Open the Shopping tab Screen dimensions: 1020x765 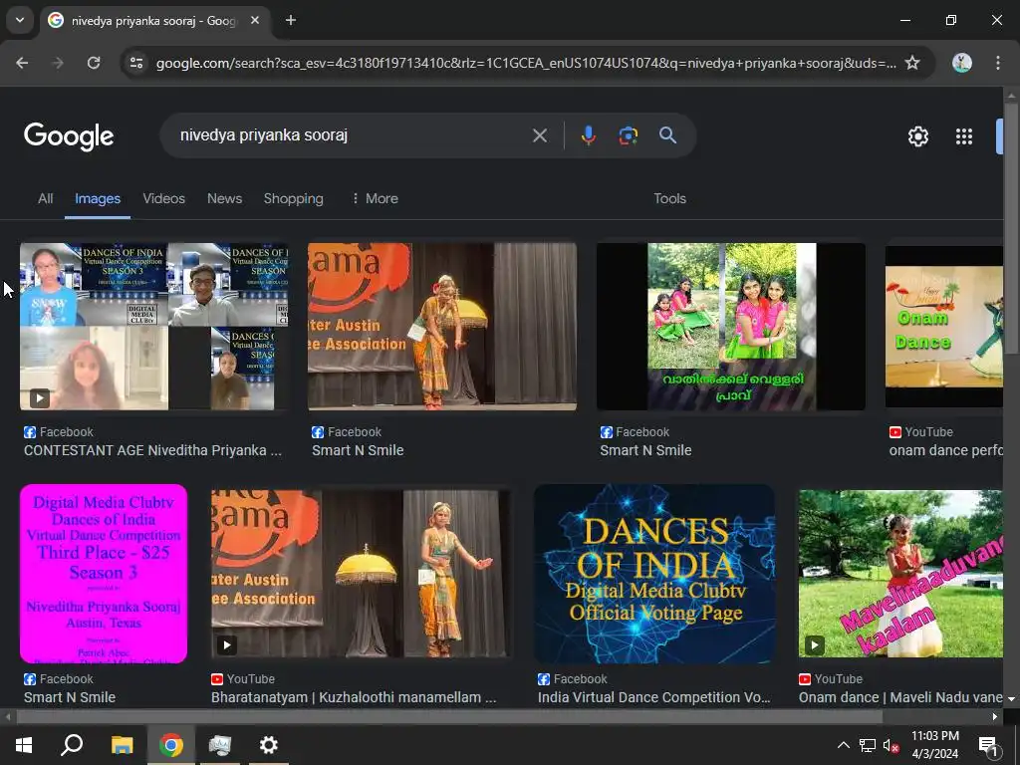tap(294, 198)
